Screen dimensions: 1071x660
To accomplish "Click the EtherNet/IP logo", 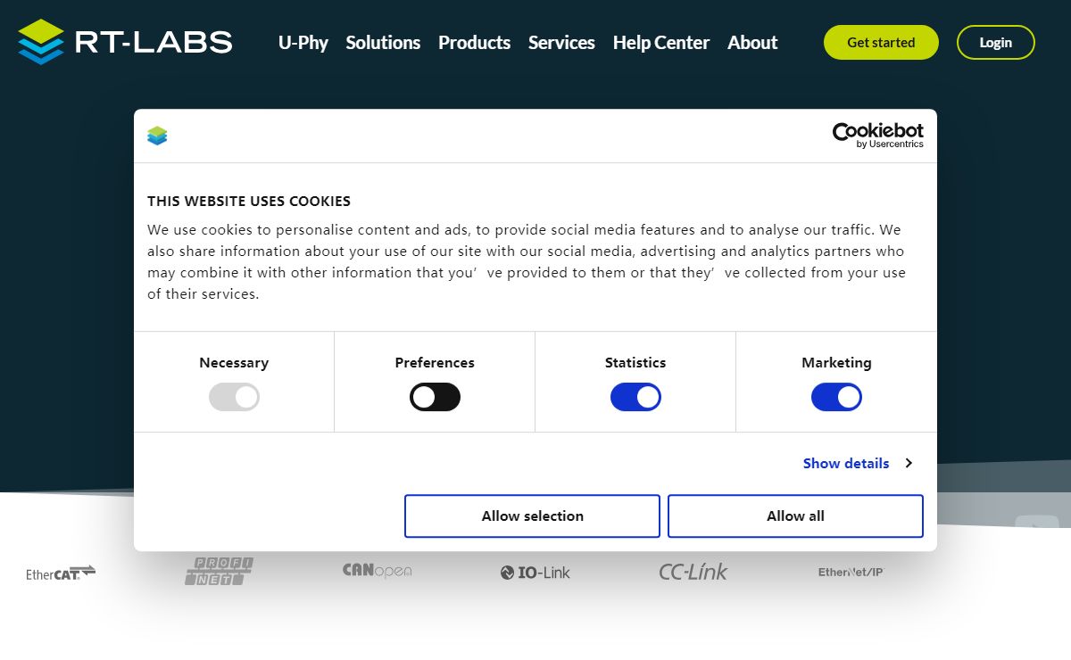I will [850, 572].
